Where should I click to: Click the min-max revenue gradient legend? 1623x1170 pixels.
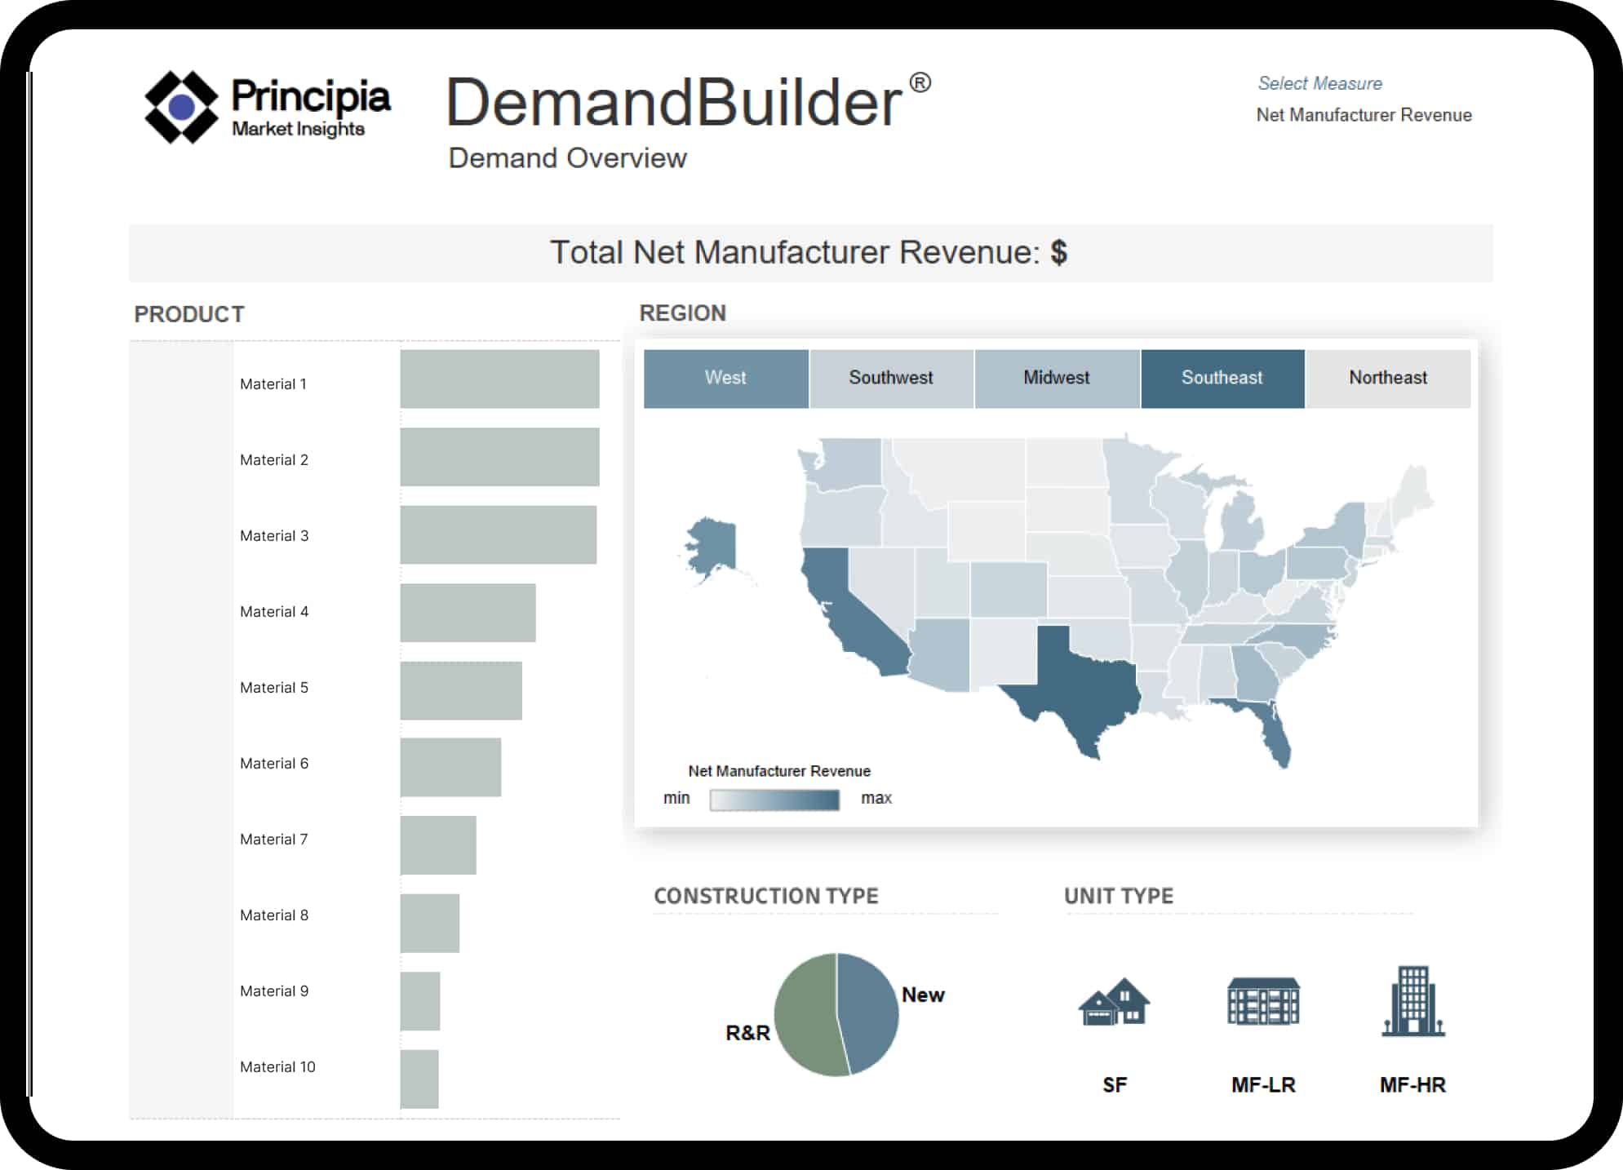click(774, 799)
